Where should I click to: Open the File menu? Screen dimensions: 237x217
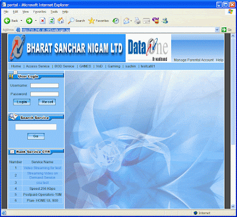(x=6, y=12)
